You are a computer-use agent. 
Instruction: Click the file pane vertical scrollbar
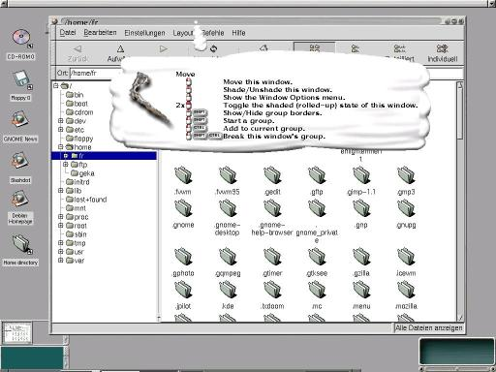pos(460,201)
